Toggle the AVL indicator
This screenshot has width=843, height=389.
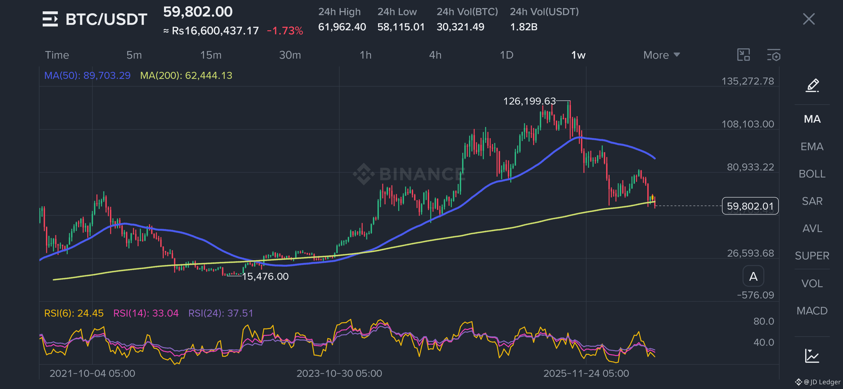(x=812, y=228)
